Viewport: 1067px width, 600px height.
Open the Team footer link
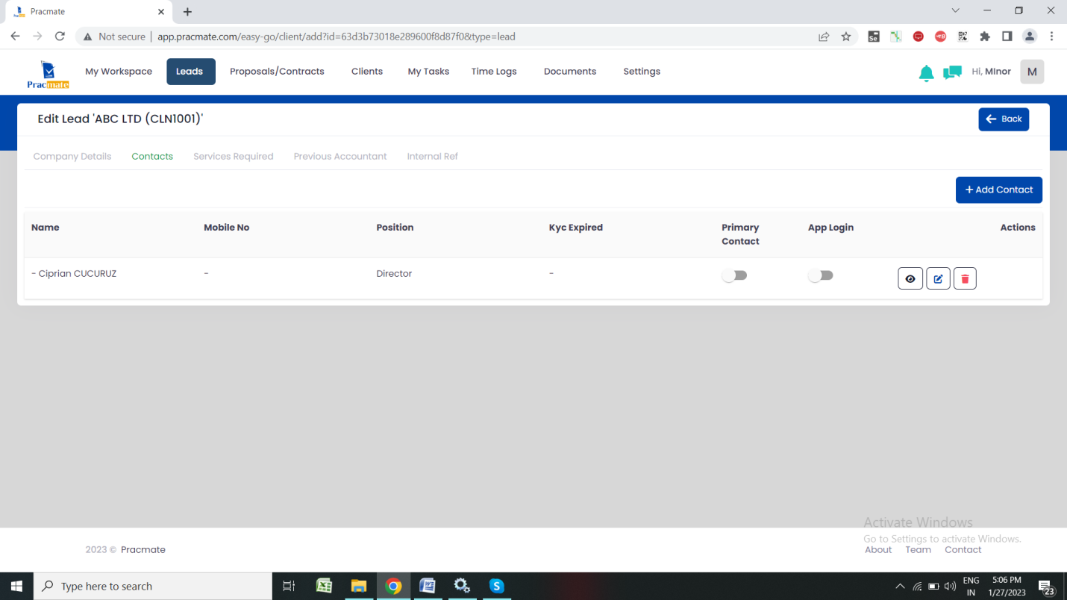pyautogui.click(x=919, y=550)
